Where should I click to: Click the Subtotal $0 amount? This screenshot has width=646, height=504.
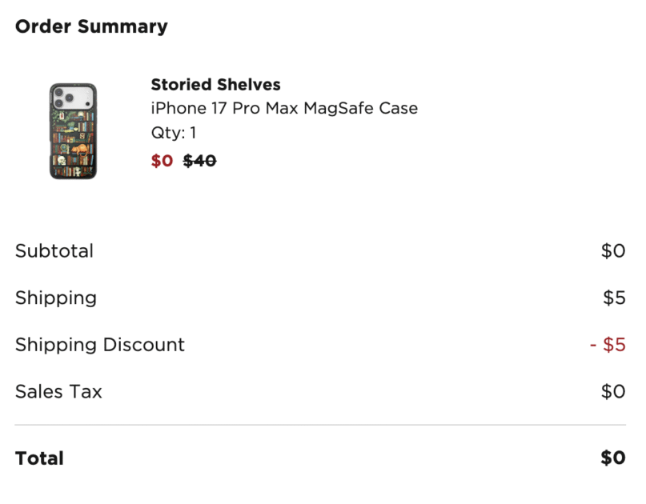613,251
